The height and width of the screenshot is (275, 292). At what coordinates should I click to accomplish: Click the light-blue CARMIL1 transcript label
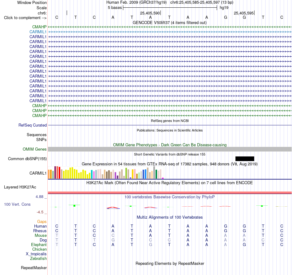click(38, 32)
